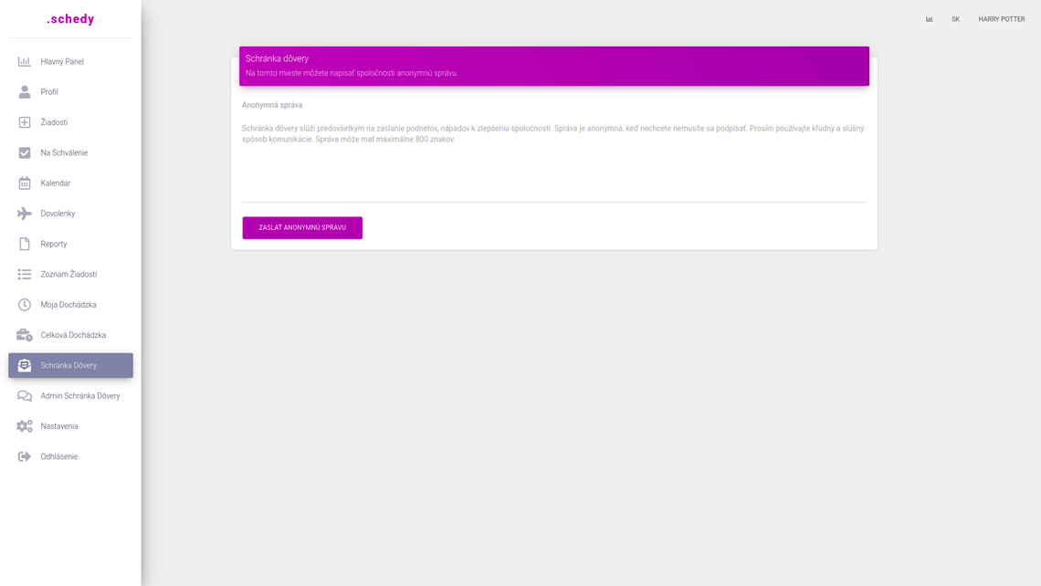Viewport: 1041px width, 586px height.
Task: Open the HARRY POTTER user menu
Action: (x=1001, y=19)
